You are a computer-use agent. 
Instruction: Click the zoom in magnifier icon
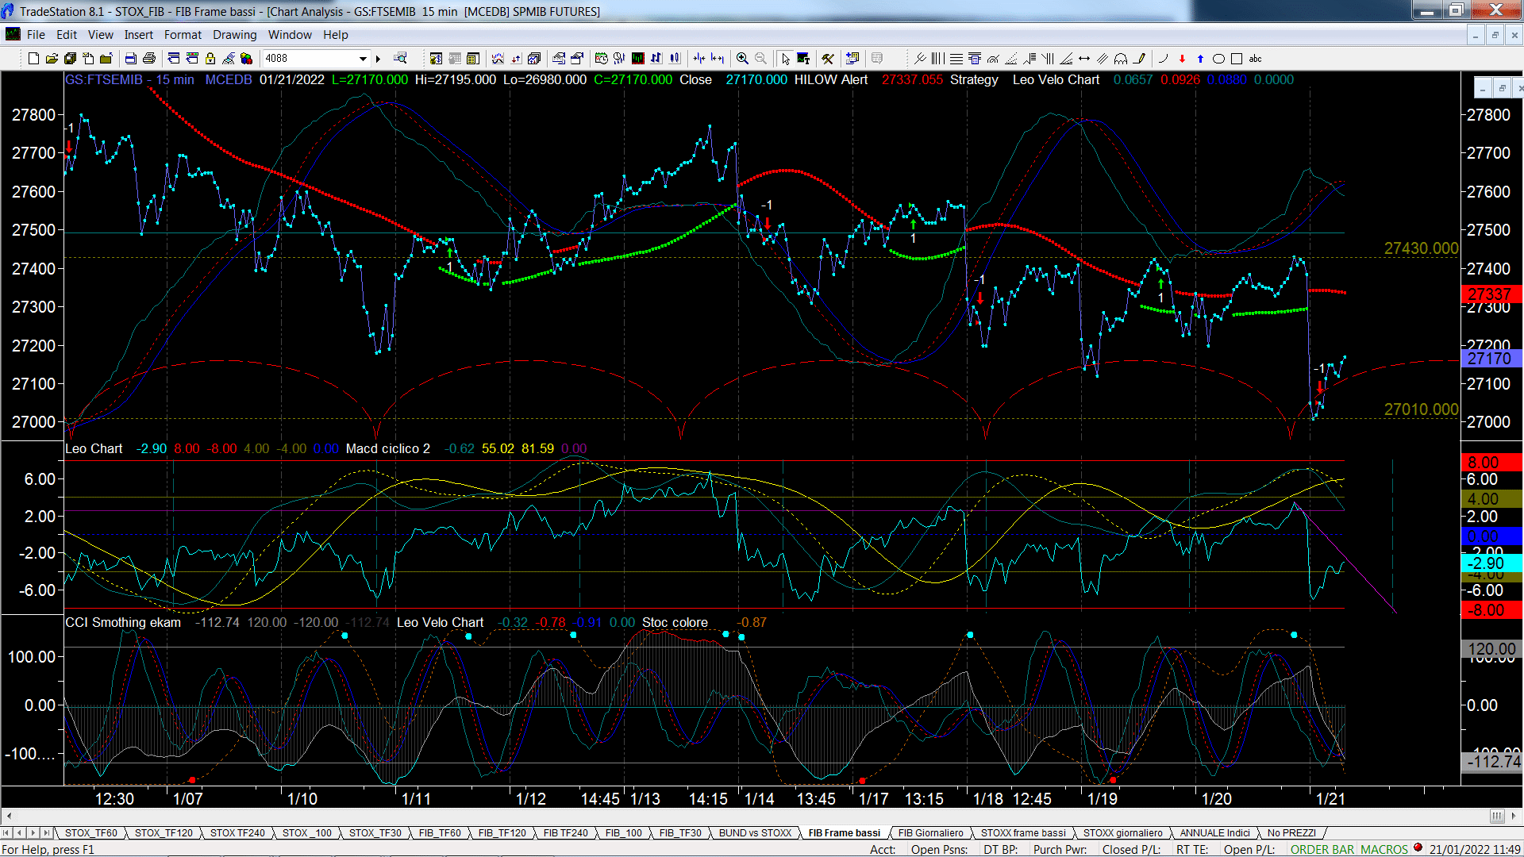pos(742,58)
